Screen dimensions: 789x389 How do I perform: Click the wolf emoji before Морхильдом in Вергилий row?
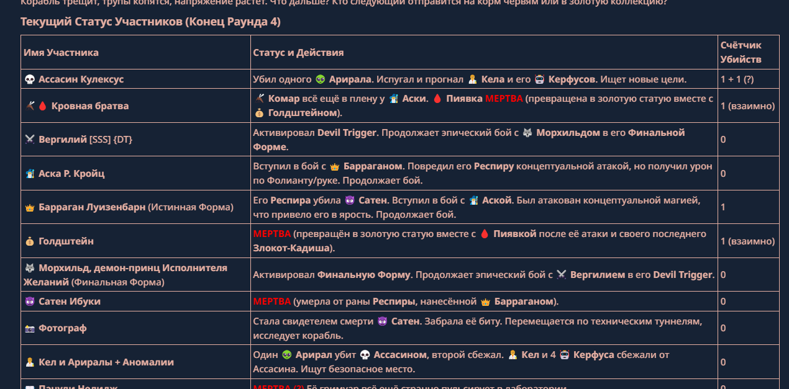click(527, 133)
